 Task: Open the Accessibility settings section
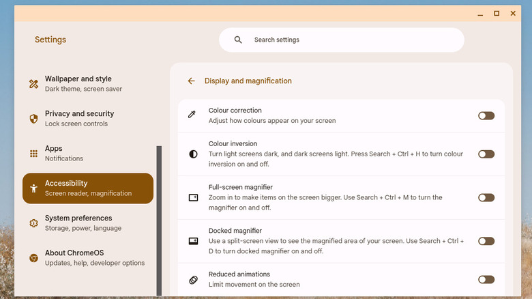click(88, 188)
